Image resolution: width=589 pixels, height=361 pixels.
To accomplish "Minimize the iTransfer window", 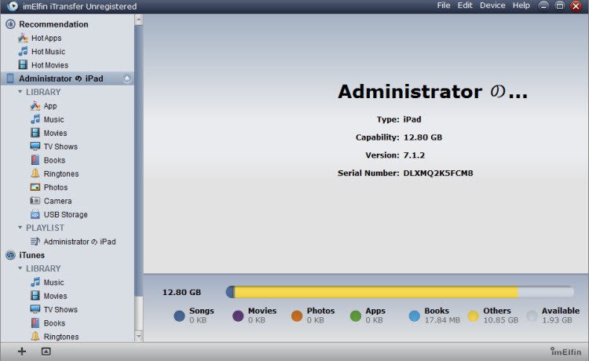I will click(x=543, y=6).
